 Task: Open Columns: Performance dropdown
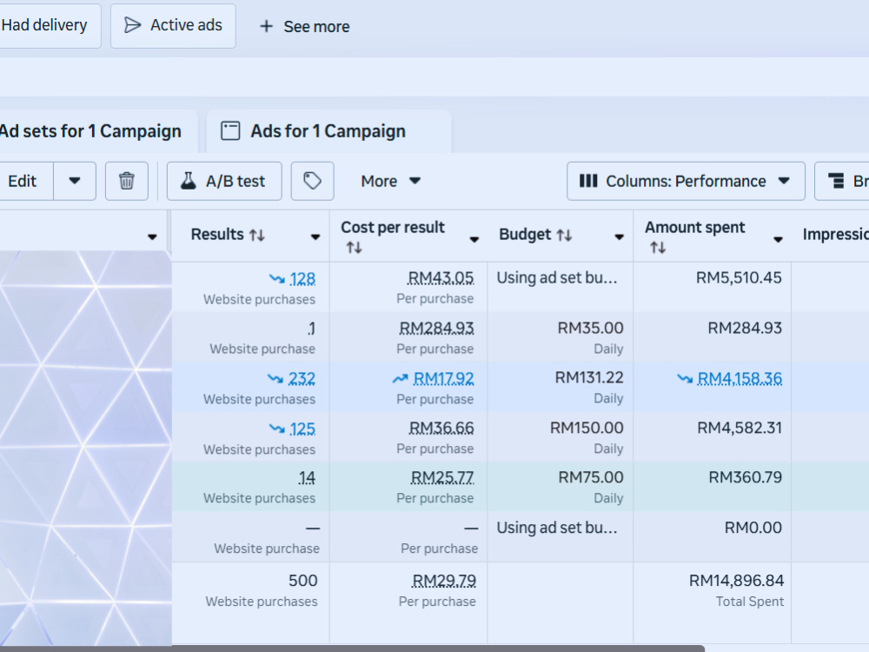click(686, 182)
